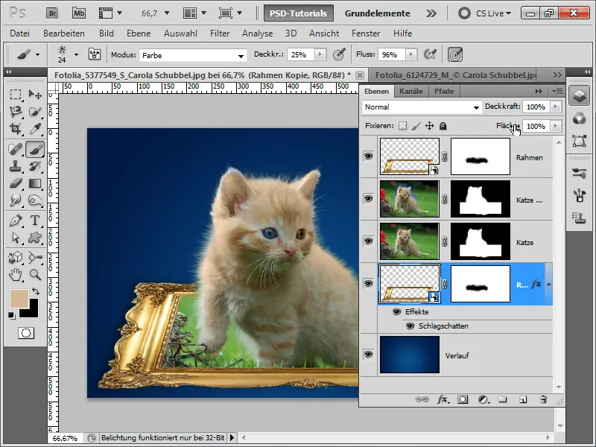
Task: Select the Horizontal Type tool
Action: coord(35,221)
